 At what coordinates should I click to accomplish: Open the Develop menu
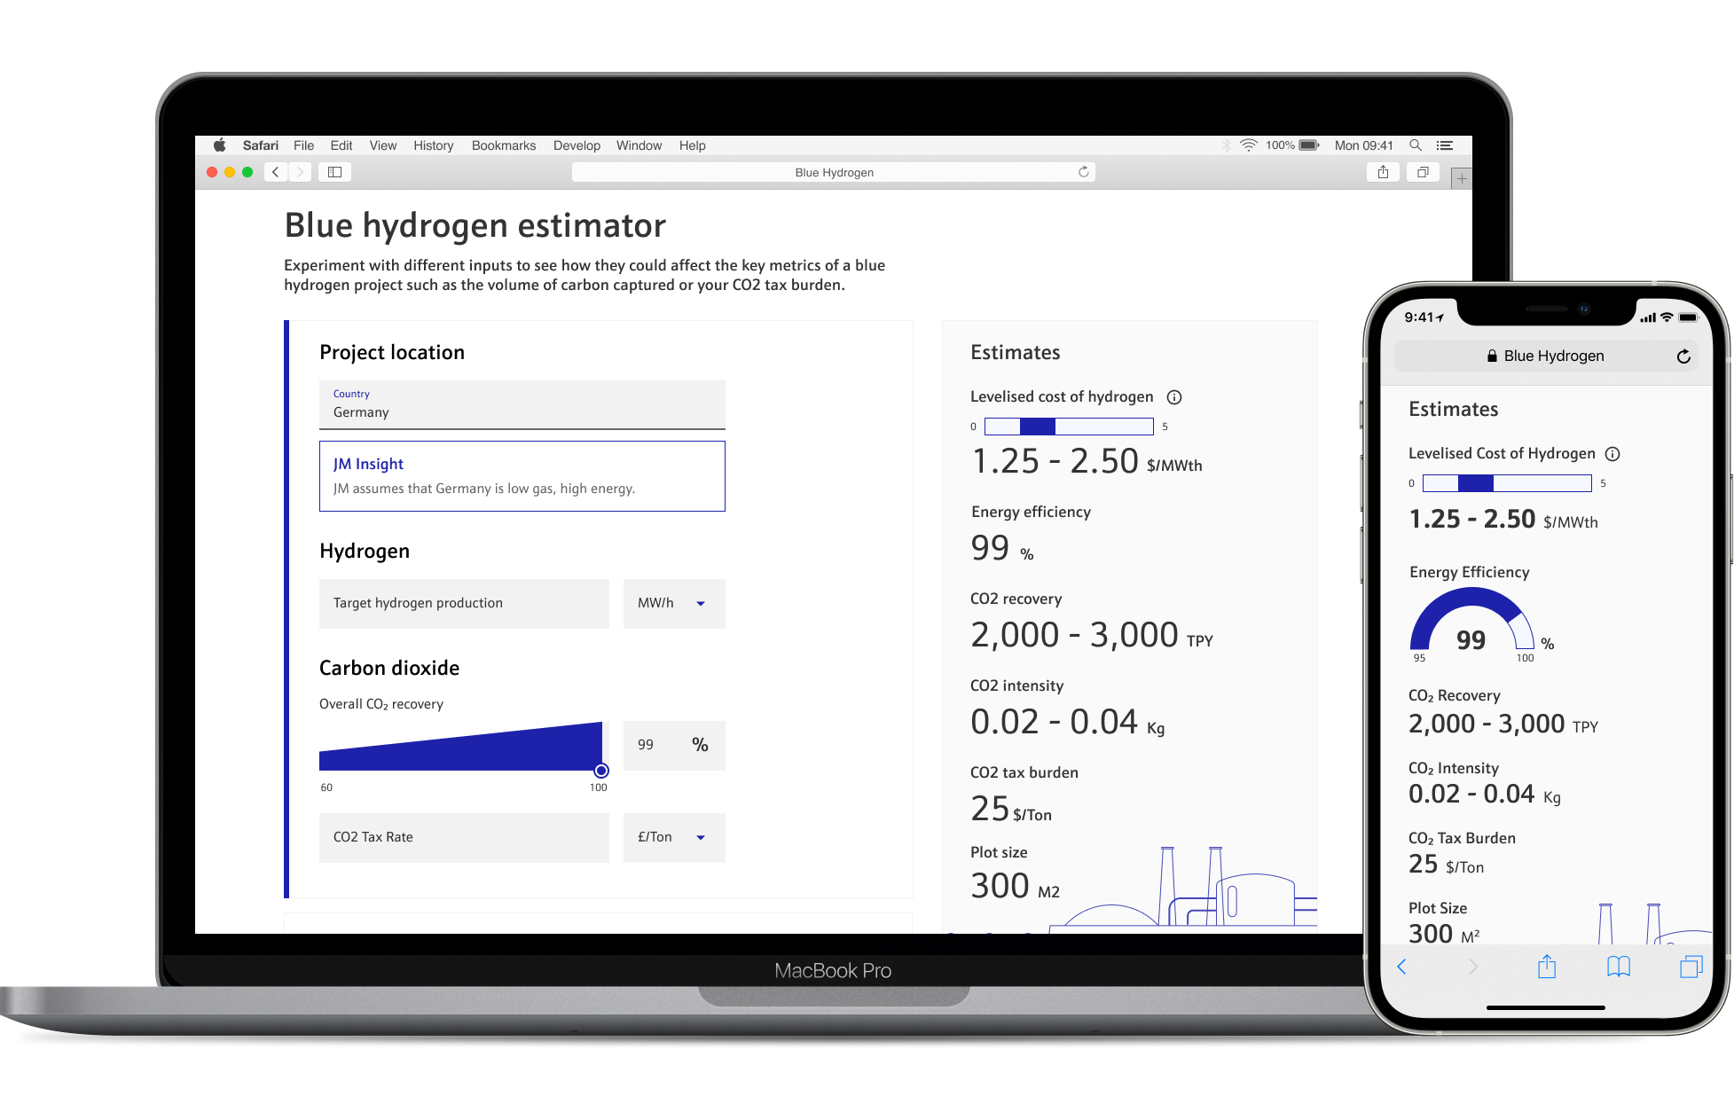click(576, 145)
